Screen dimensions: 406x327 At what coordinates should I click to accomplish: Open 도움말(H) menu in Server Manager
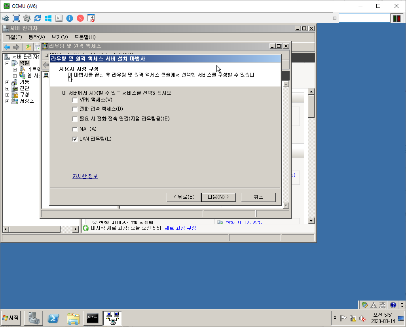[85, 37]
